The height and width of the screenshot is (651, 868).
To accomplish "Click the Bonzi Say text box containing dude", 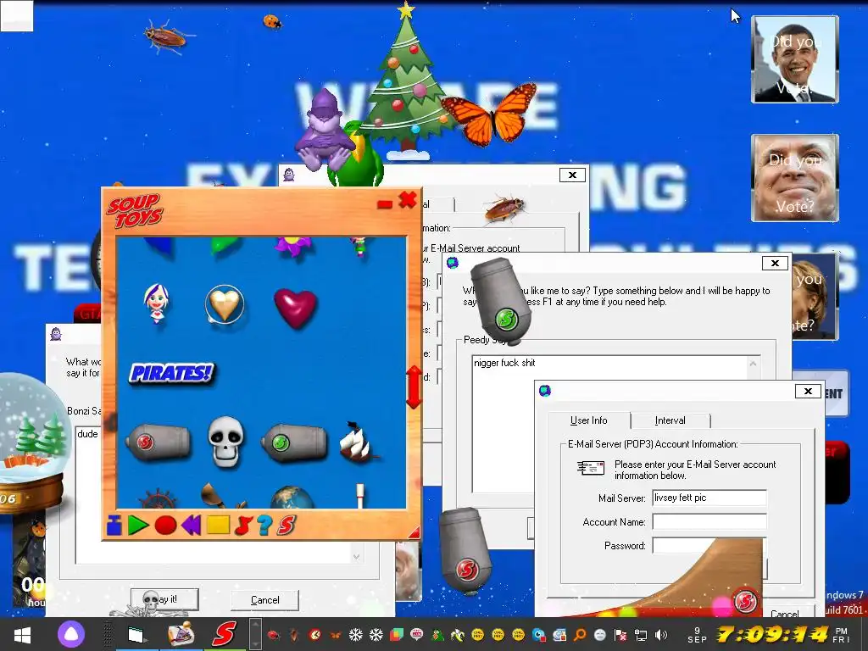I will coord(219,494).
